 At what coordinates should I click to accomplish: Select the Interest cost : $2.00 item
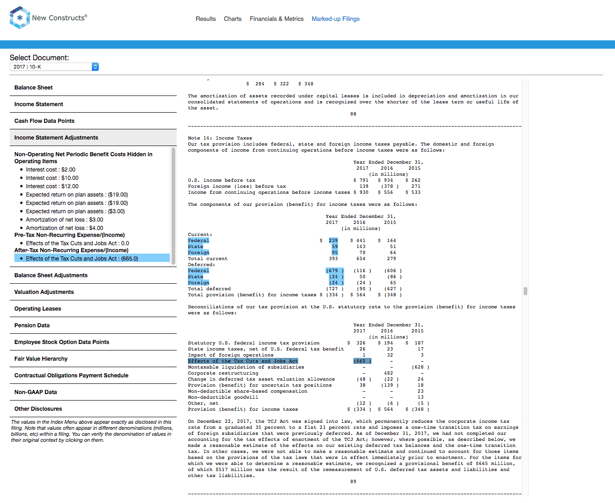coord(51,170)
